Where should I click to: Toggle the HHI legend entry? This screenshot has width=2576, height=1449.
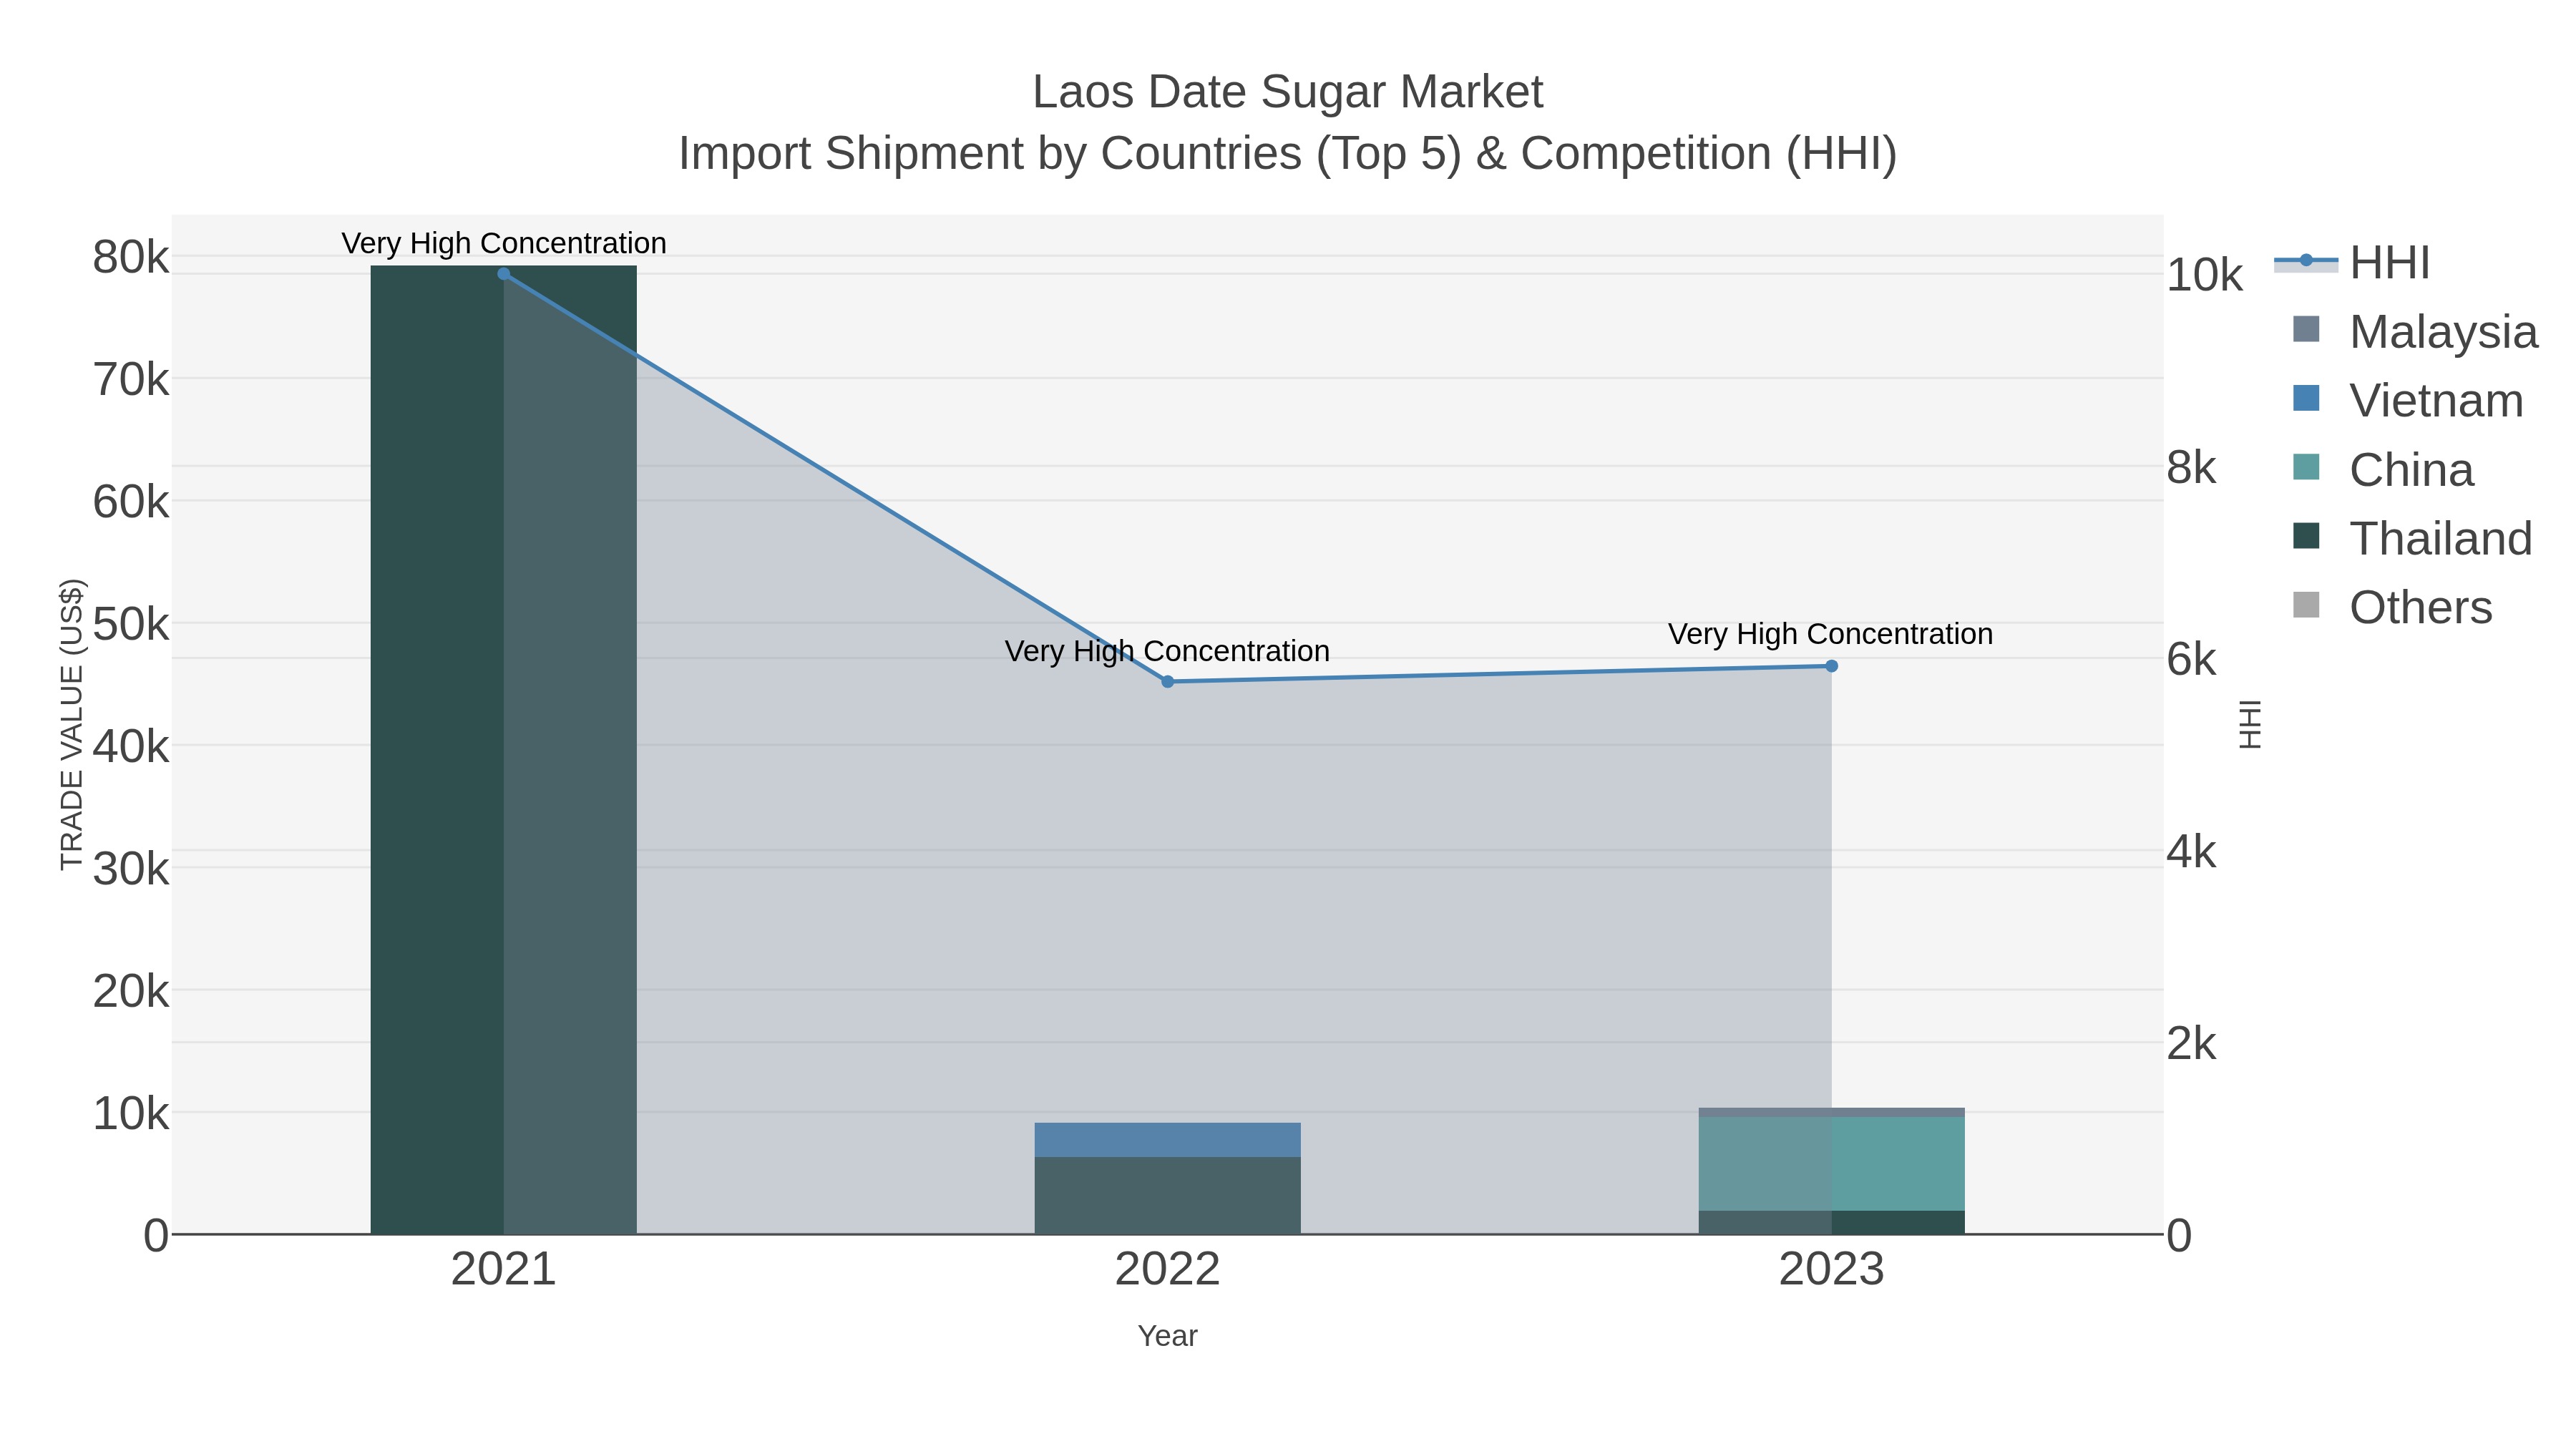pos(2353,262)
